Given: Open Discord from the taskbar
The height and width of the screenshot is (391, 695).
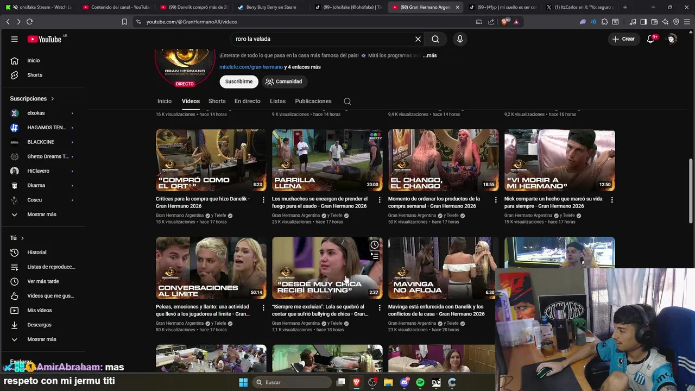Looking at the screenshot, I should (405, 382).
